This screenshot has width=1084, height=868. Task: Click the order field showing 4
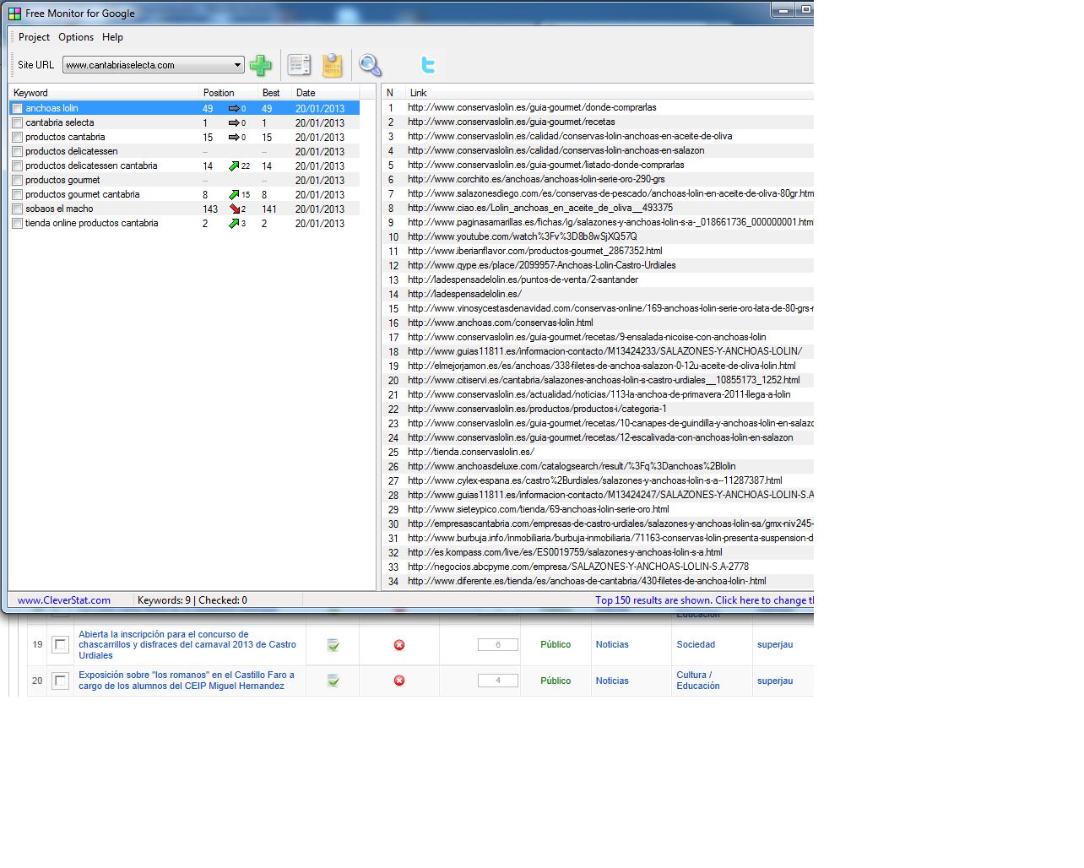(498, 681)
